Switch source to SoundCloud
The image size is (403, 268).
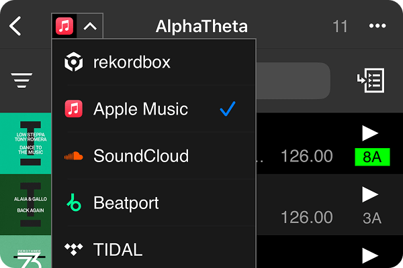pos(140,156)
